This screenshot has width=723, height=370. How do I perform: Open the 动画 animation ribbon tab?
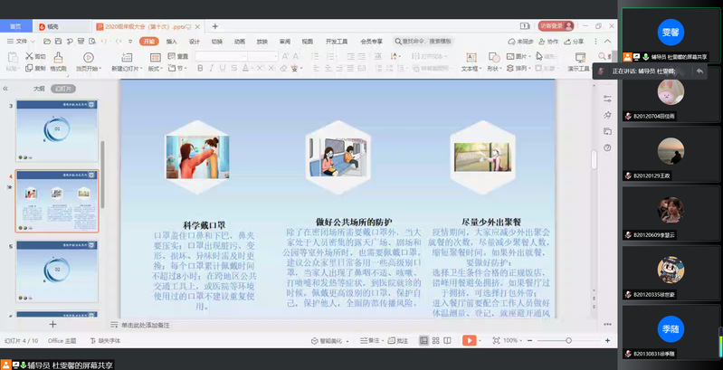pyautogui.click(x=240, y=42)
